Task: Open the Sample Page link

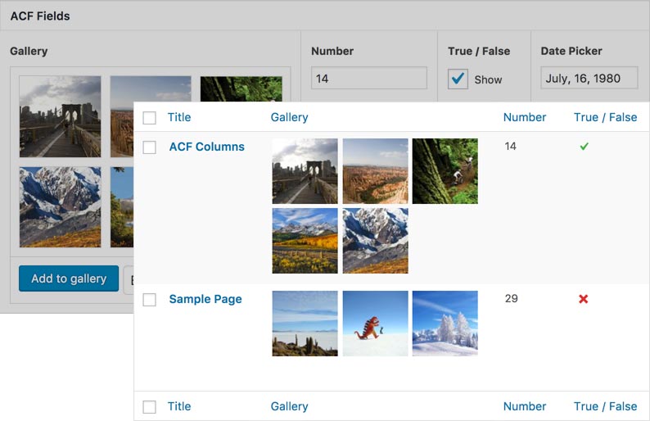Action: (x=205, y=299)
